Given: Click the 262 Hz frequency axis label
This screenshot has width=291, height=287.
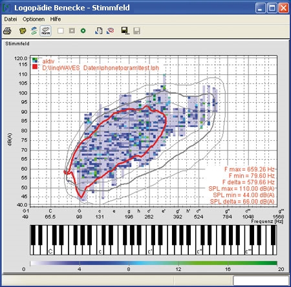Looking at the screenshot, I should click(x=149, y=217).
